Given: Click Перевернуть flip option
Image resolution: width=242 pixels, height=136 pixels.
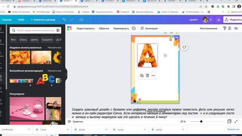Looking at the screenshot, I should click(x=121, y=28).
